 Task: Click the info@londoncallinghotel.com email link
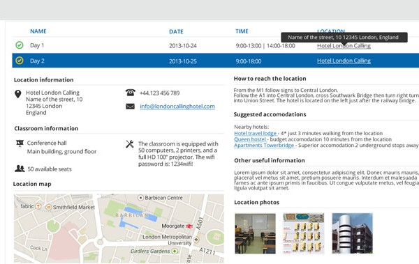click(177, 107)
